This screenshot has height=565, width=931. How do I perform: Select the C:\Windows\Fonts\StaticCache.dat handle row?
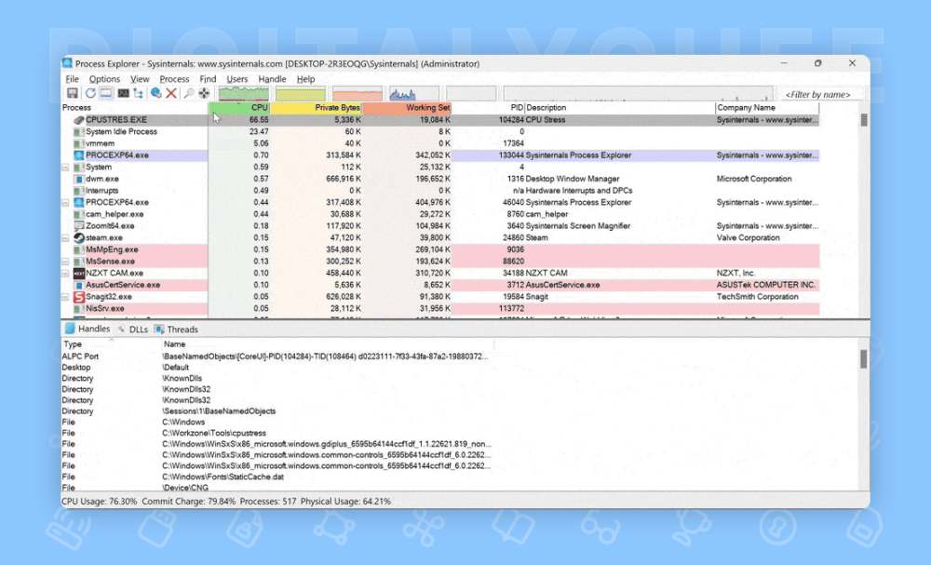(x=279, y=478)
